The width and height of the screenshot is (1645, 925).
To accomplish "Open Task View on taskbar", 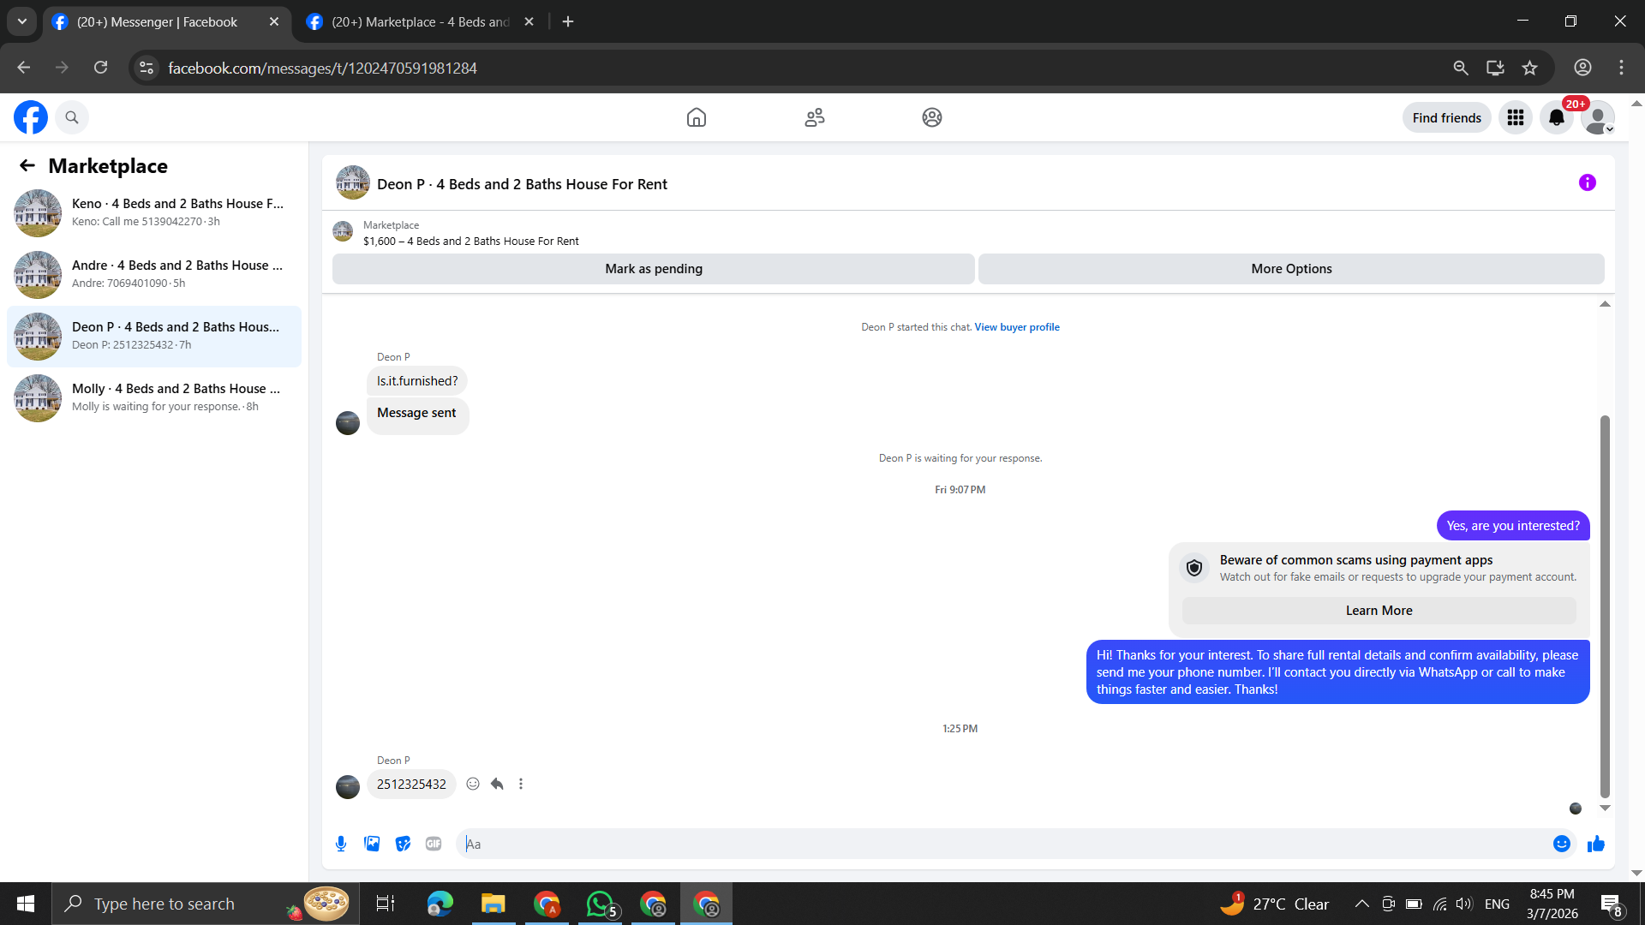I will tap(386, 904).
